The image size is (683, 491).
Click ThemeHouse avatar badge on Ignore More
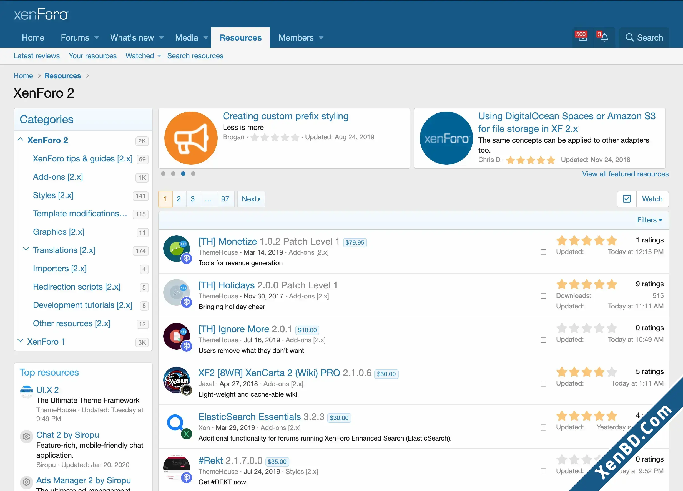click(x=187, y=346)
